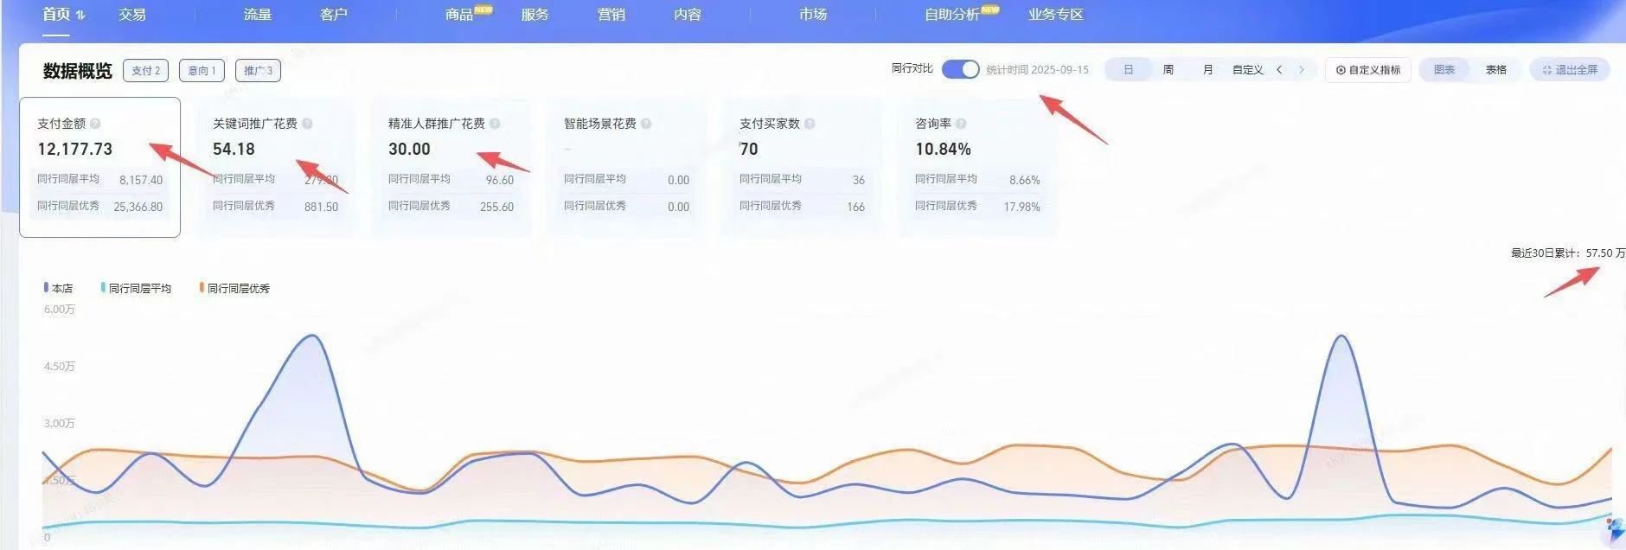The height and width of the screenshot is (550, 1626).
Task: Select 咨询率 metric card
Action: point(978,167)
